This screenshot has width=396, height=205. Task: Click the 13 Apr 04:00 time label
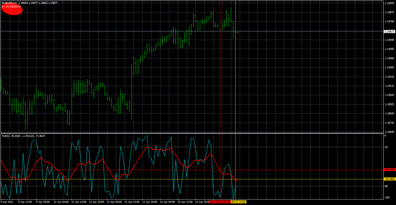point(114,202)
